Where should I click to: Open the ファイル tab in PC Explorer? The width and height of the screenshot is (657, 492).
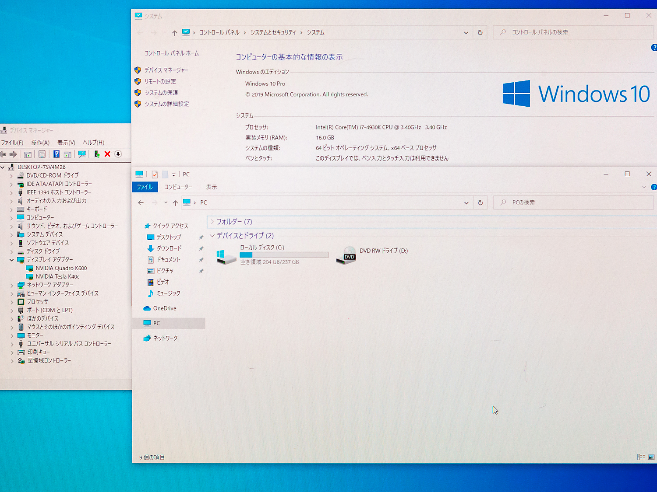pyautogui.click(x=145, y=187)
